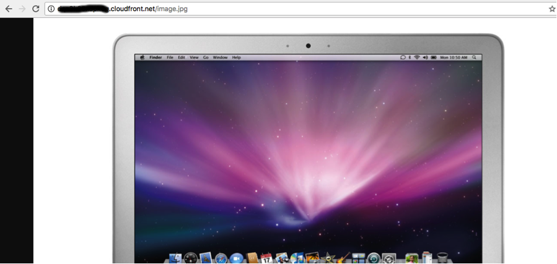
Task: Go back to the previous browser page
Action: [9, 9]
